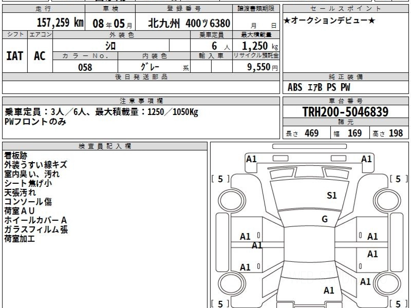The height and width of the screenshot is (308, 411).
Task: Click the color number 058 cell
Action: [85, 67]
